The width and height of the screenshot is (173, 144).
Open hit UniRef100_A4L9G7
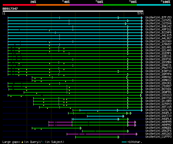pos(158,39)
